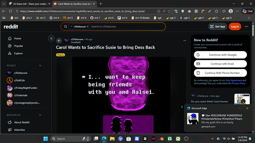Screen dimensions: 255x143
Task: Click the Theory post flair
Action: (x=61, y=55)
